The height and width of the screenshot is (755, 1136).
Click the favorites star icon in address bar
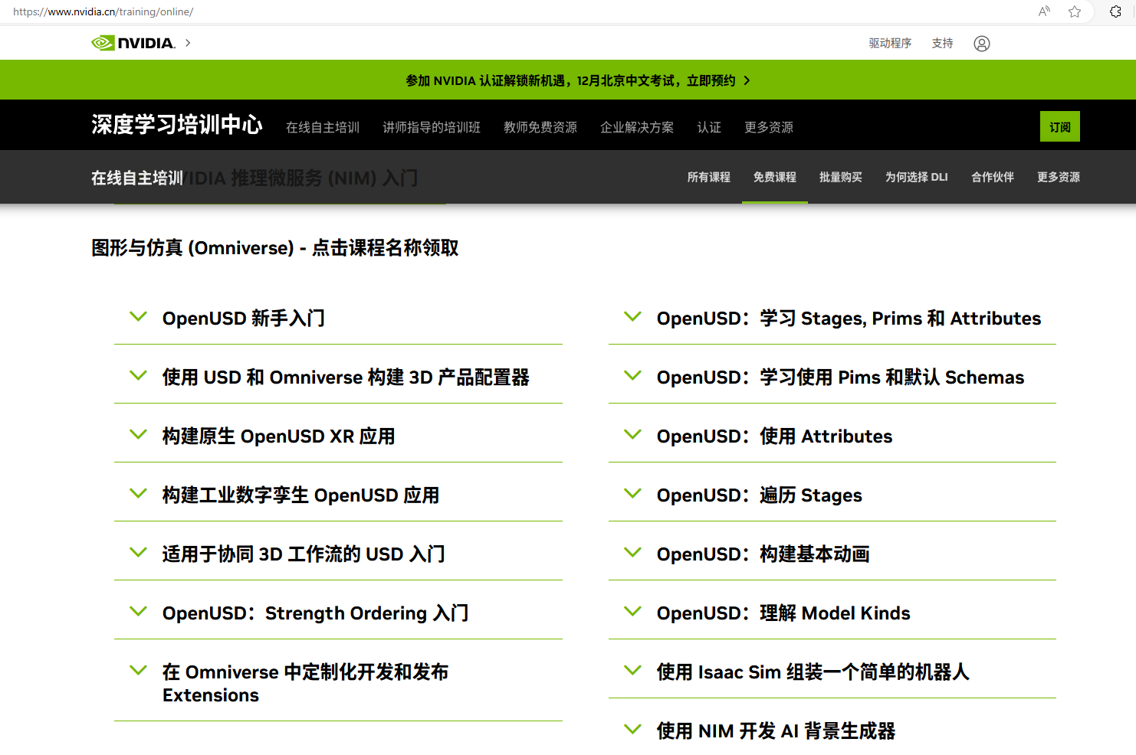(x=1075, y=11)
